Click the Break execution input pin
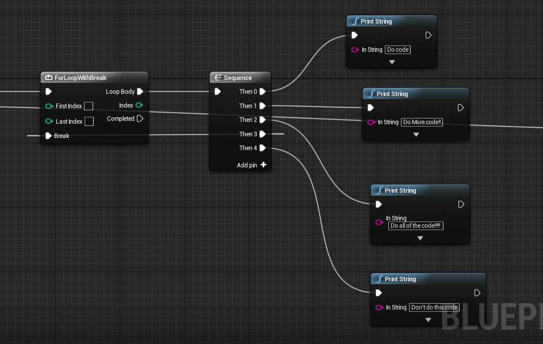The width and height of the screenshot is (543, 344). 48,136
